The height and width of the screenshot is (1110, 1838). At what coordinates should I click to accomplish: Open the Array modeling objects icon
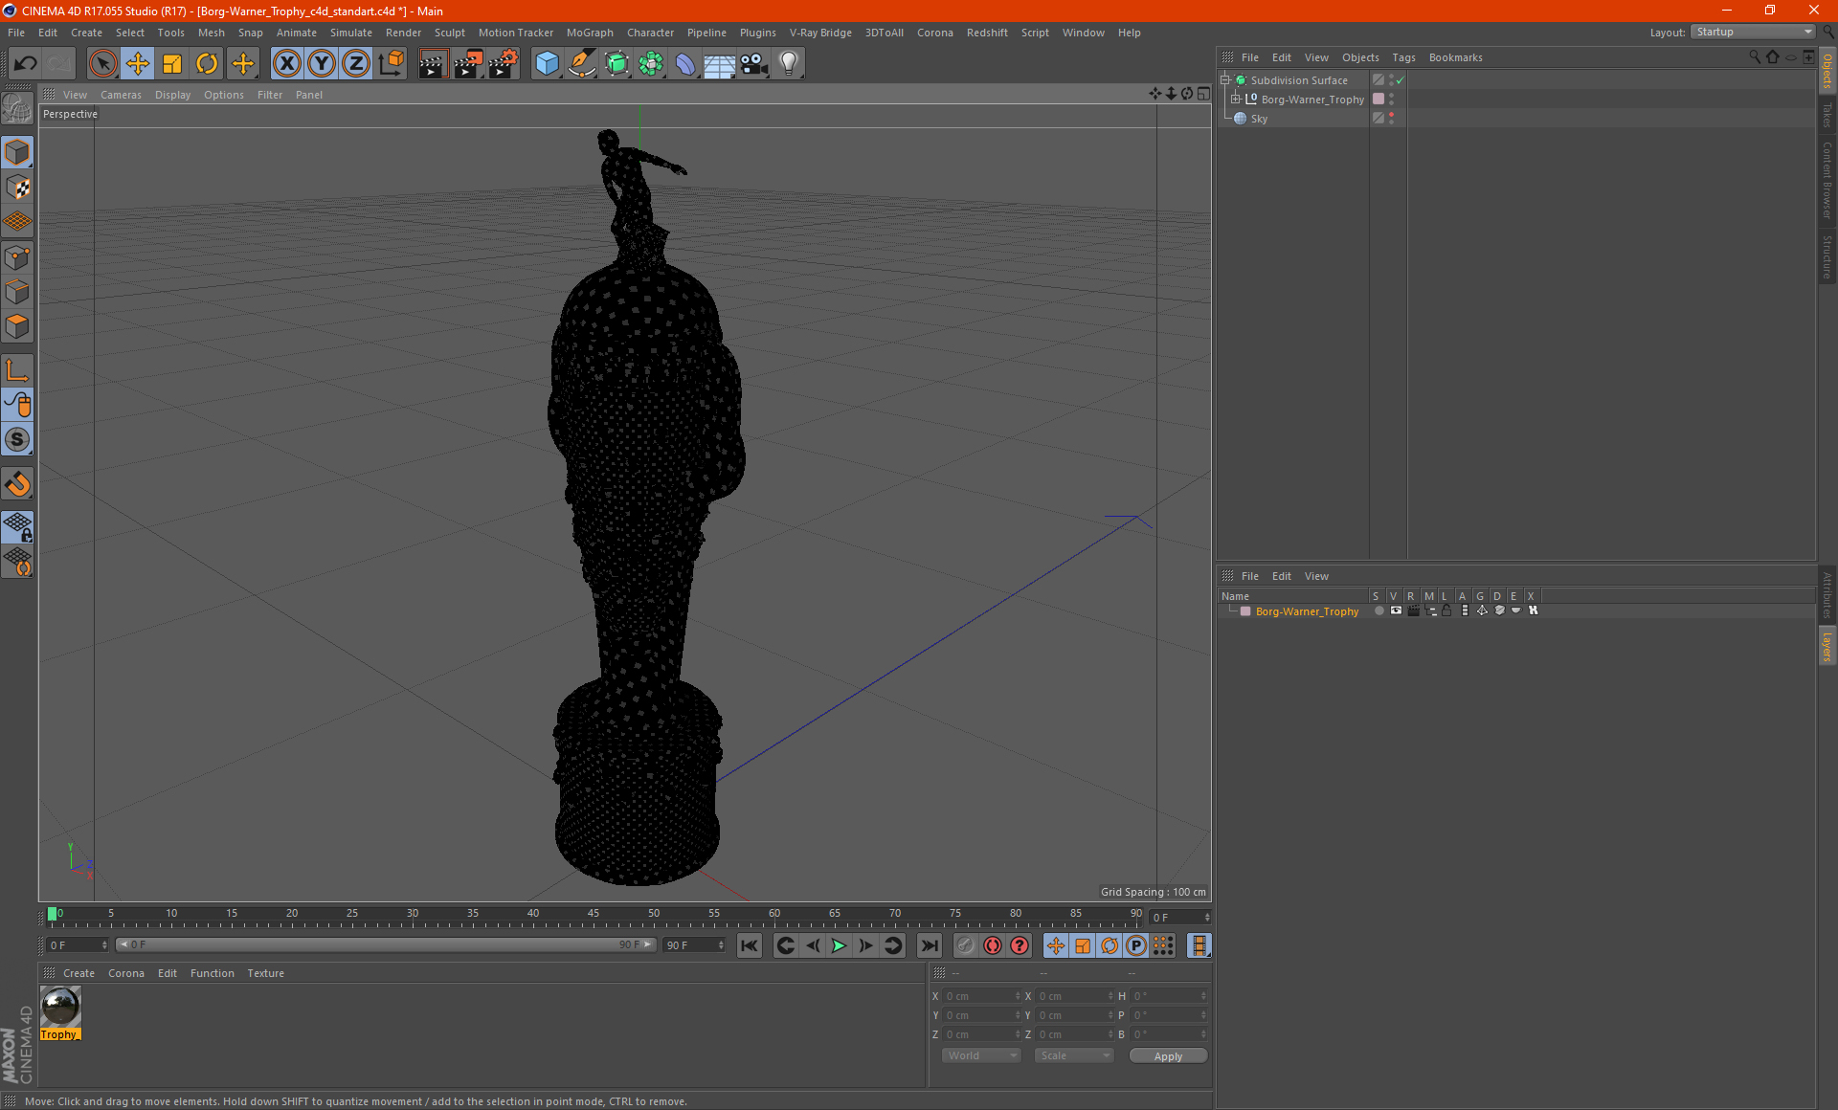(x=651, y=64)
